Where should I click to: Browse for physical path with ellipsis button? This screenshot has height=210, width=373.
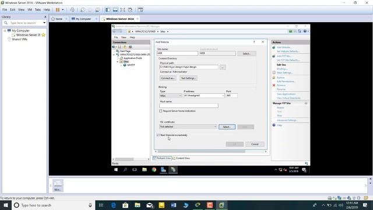point(223,68)
